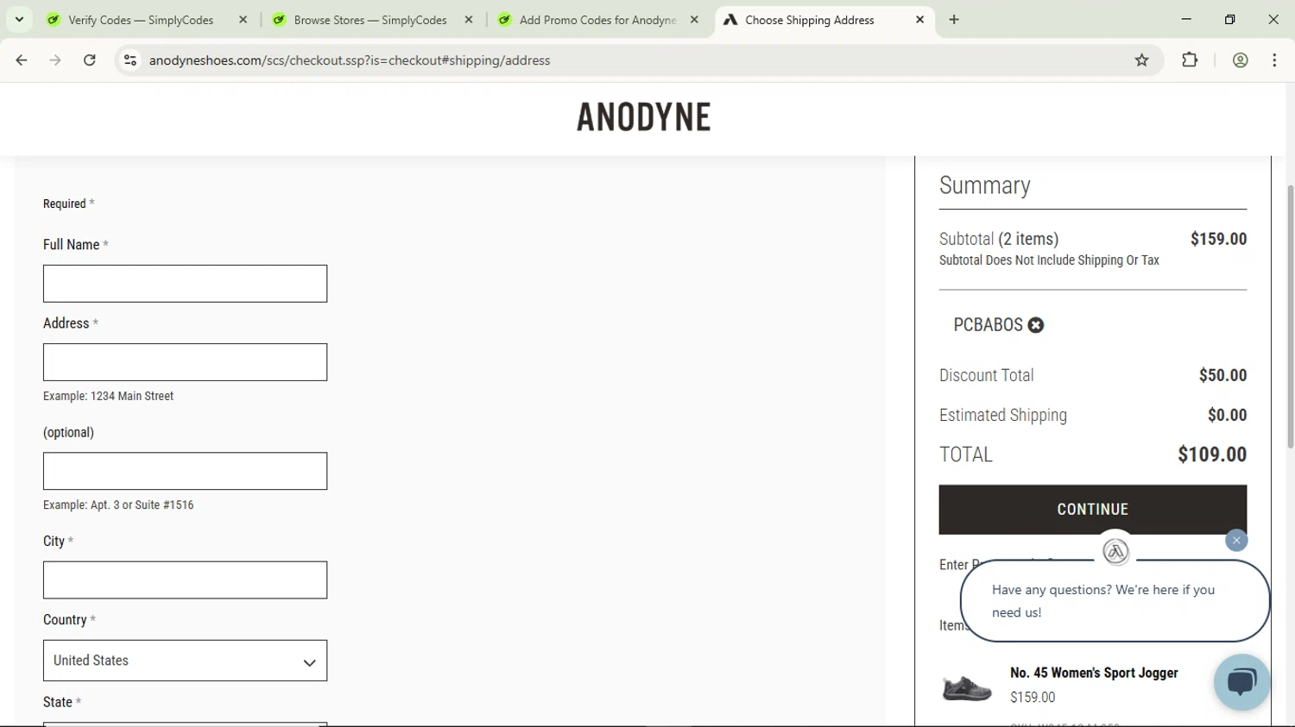This screenshot has height=727, width=1295.
Task: Focus the optional address line field
Action: pyautogui.click(x=185, y=471)
